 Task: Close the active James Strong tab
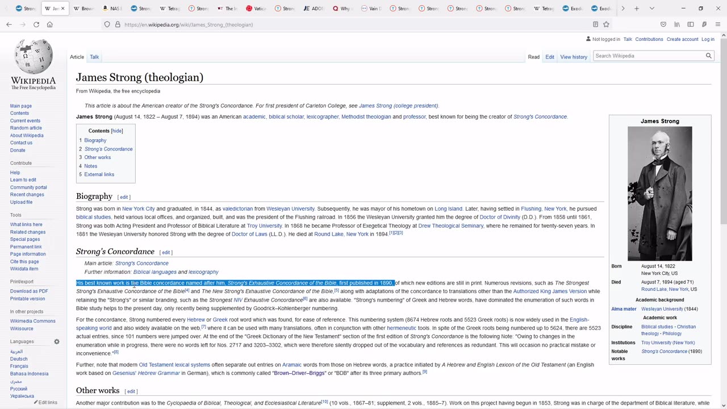coord(62,9)
